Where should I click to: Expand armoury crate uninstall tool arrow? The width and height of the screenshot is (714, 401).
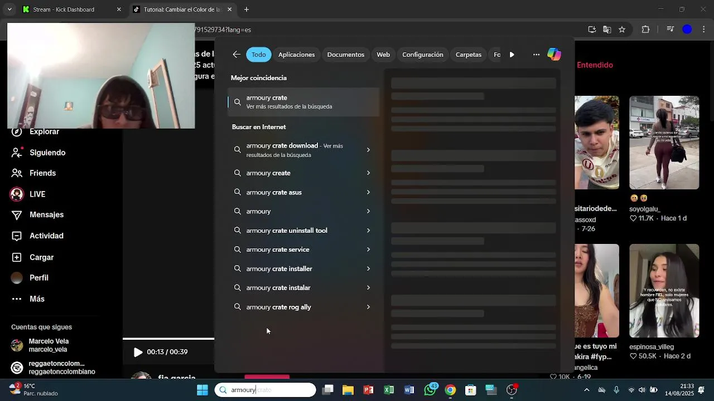pyautogui.click(x=368, y=231)
